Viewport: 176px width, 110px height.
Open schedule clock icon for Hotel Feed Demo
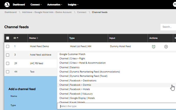click(154, 46)
